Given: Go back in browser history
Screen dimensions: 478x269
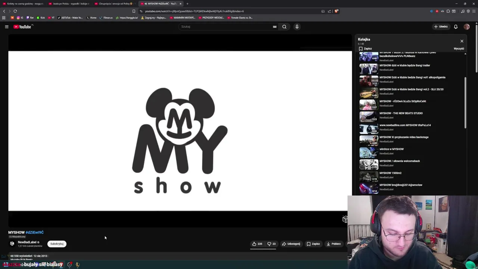Looking at the screenshot, I should pos(4,11).
